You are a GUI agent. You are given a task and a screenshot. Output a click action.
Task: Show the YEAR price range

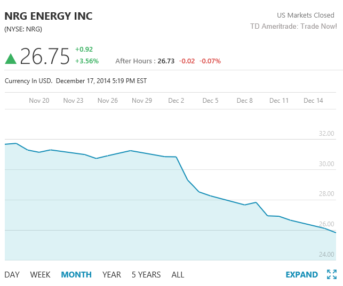tap(111, 275)
